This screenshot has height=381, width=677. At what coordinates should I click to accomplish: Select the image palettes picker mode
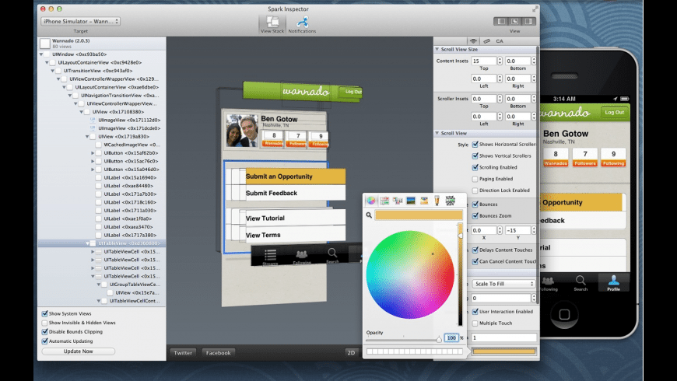click(411, 201)
